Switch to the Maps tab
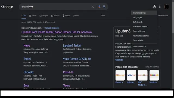The height and width of the screenshot is (98, 174). 66,16
